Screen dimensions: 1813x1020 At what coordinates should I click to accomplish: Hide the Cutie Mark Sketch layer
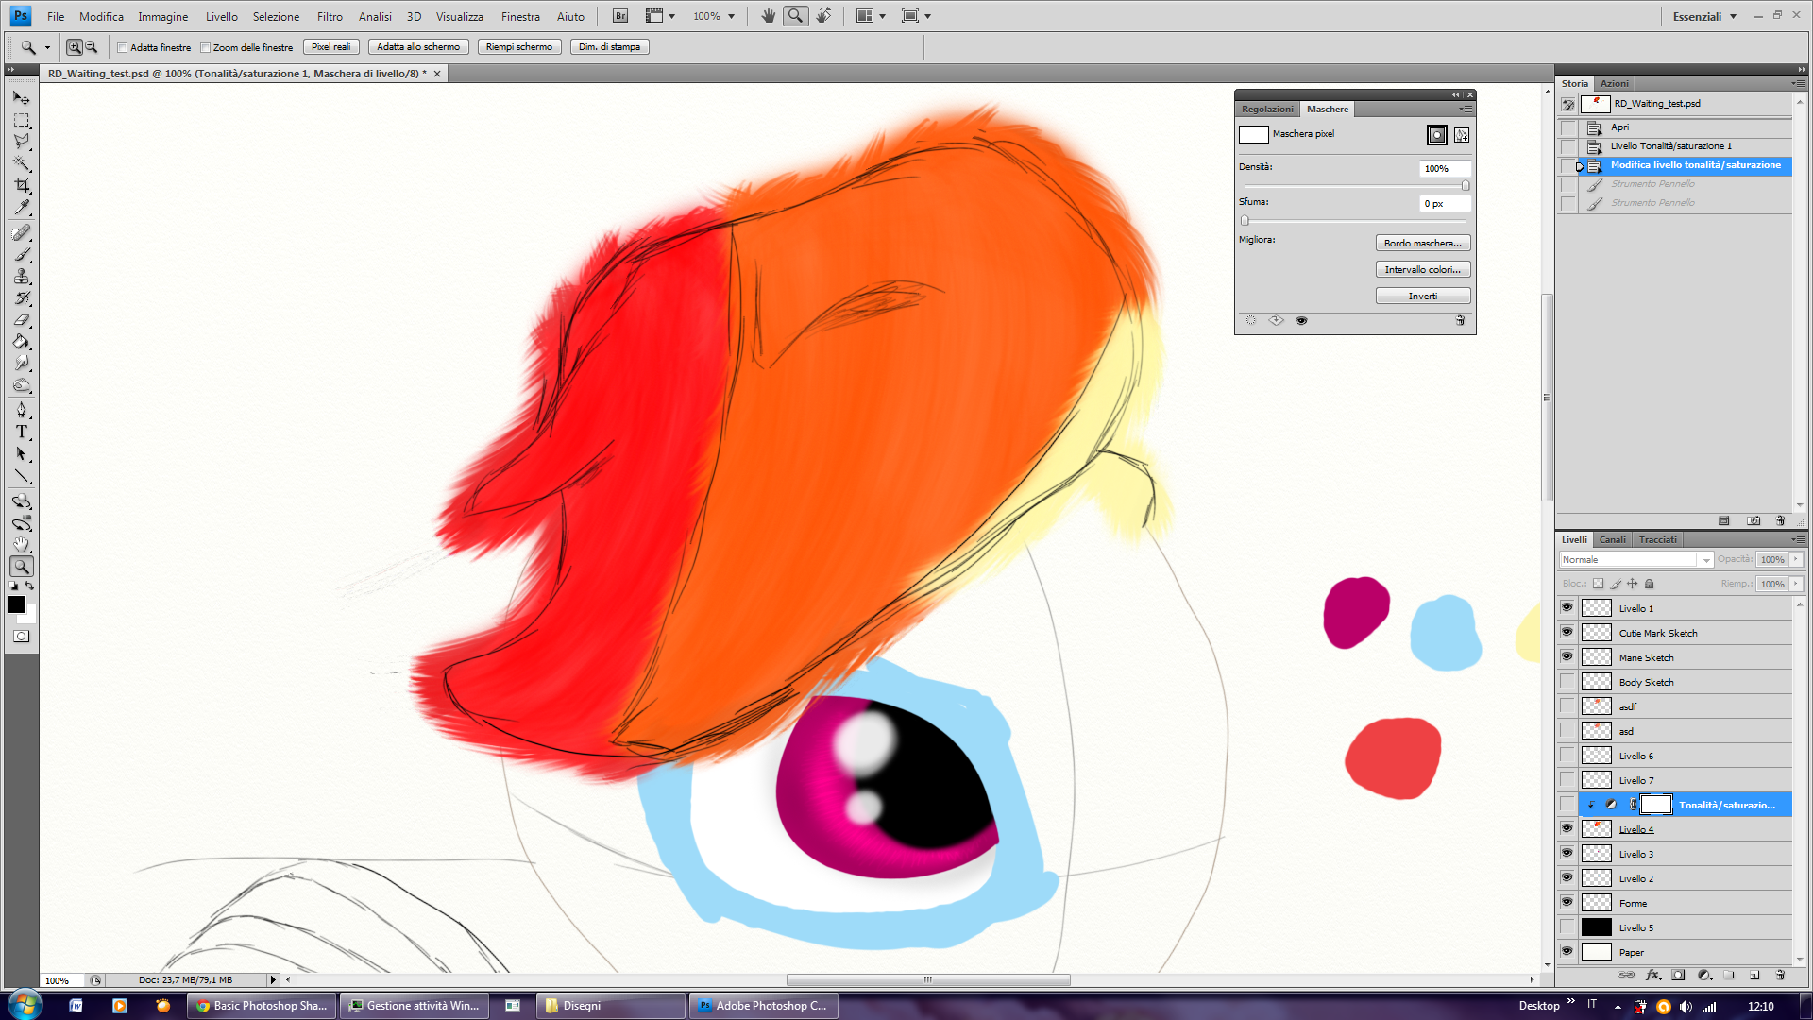pos(1567,633)
